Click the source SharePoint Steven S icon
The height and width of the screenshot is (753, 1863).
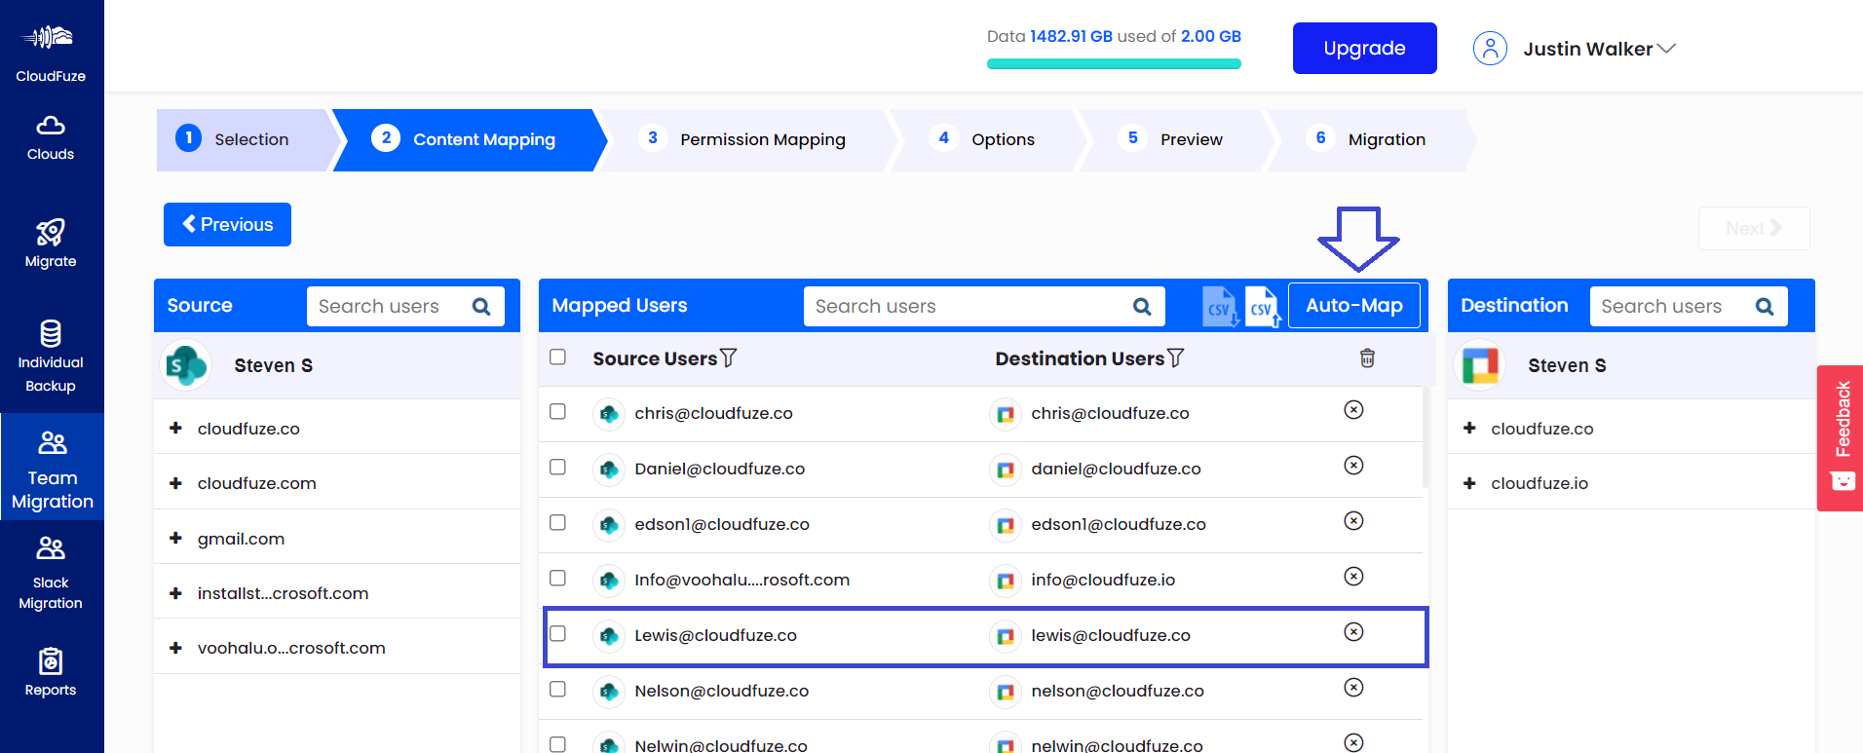186,365
